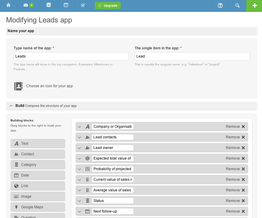The height and width of the screenshot is (218, 262).
Task: Remove the Probability of projected field
Action: tap(235, 169)
